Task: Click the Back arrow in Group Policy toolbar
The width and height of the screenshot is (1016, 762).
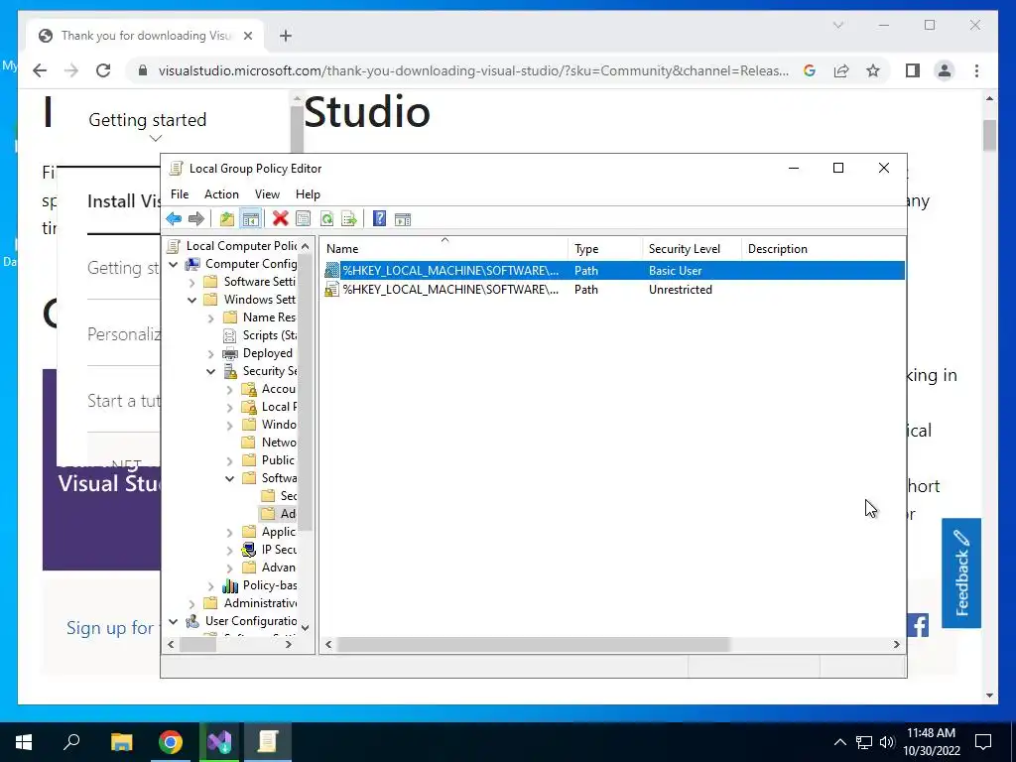Action: 174,219
